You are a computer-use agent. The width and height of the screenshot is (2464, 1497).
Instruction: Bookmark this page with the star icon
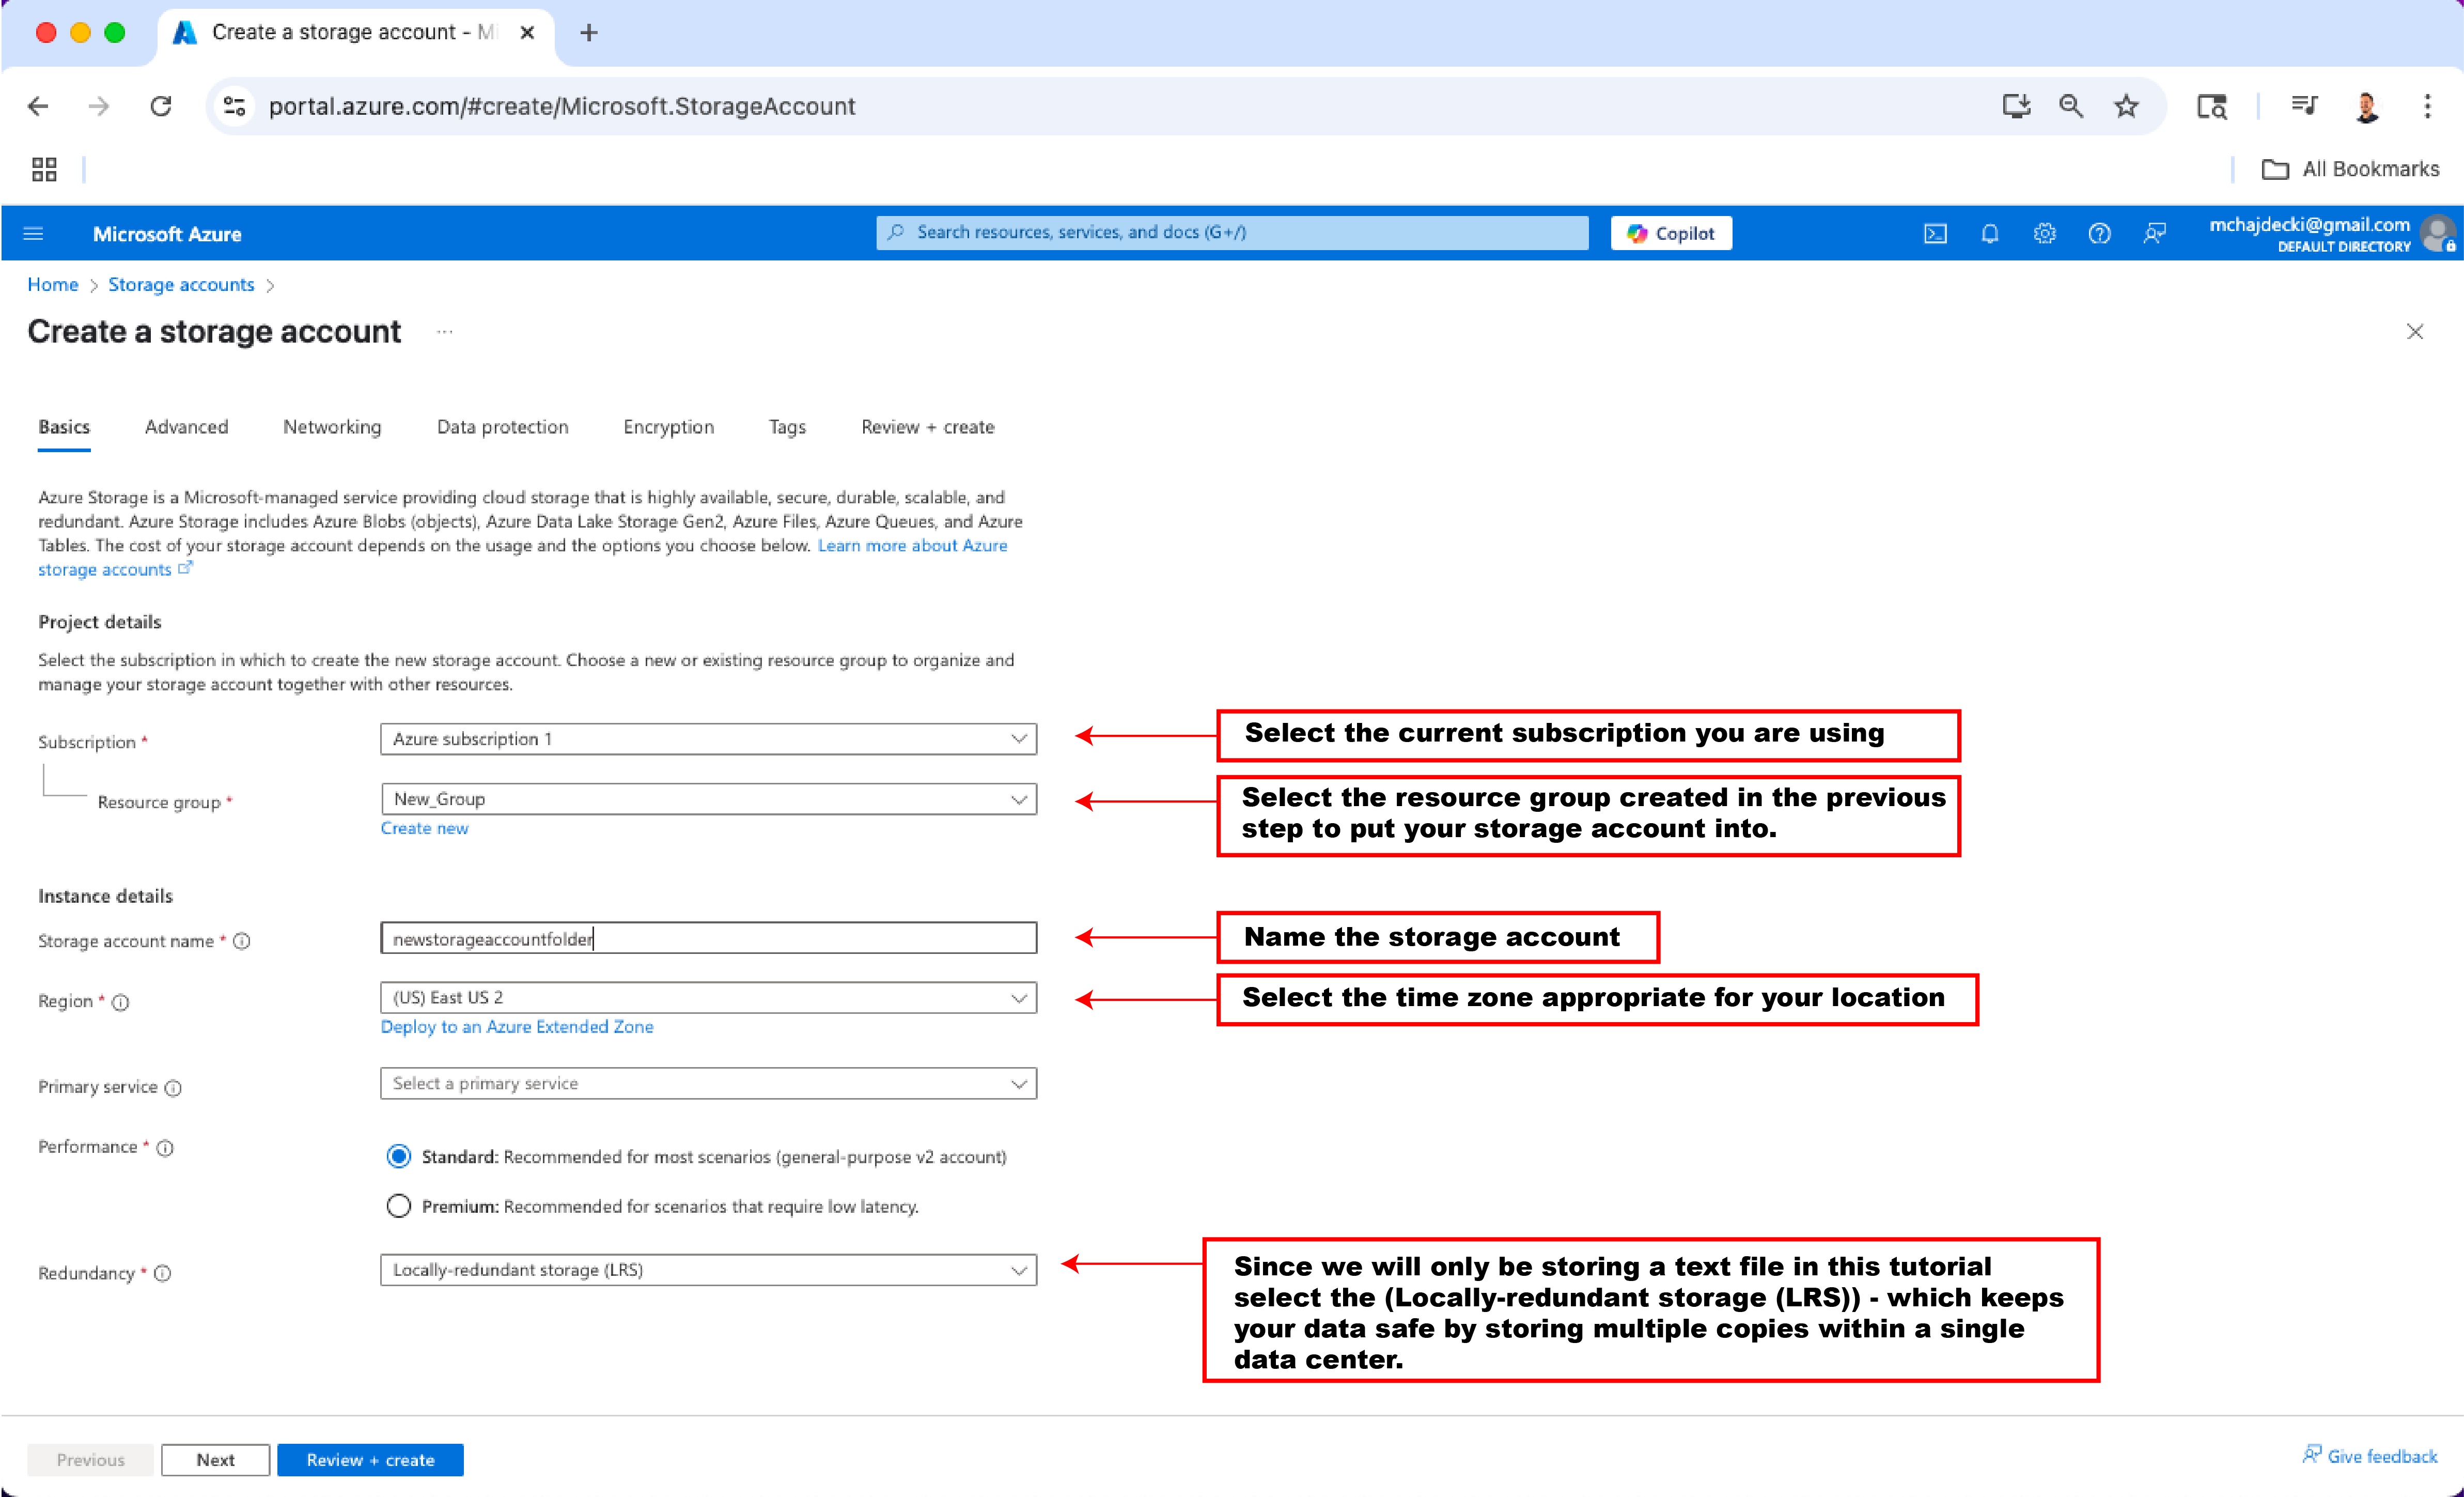point(2126,106)
